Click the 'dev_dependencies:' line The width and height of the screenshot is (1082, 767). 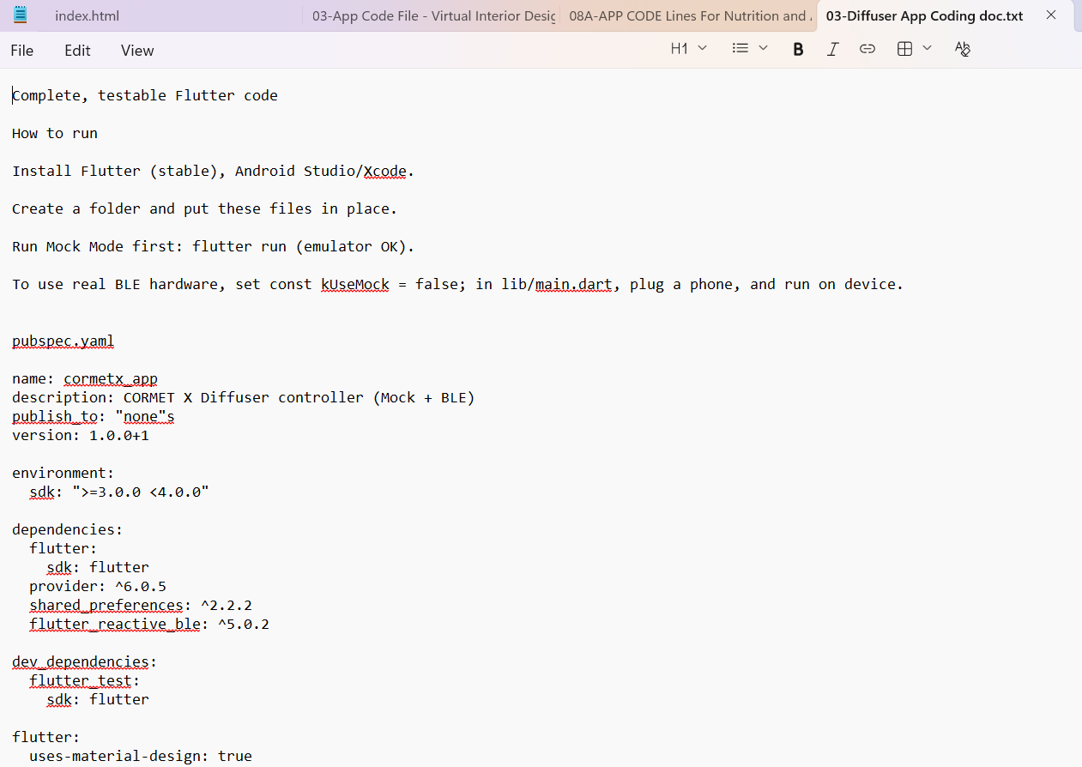pos(85,661)
